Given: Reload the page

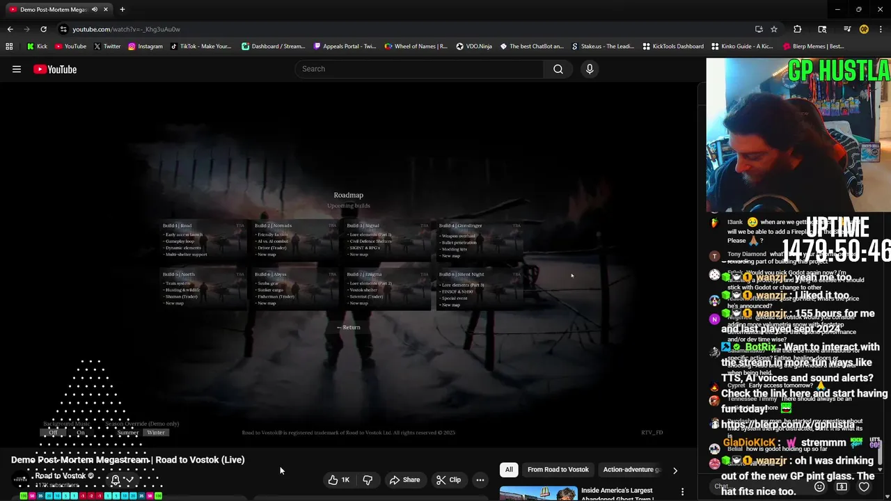Looking at the screenshot, I should coord(43,29).
